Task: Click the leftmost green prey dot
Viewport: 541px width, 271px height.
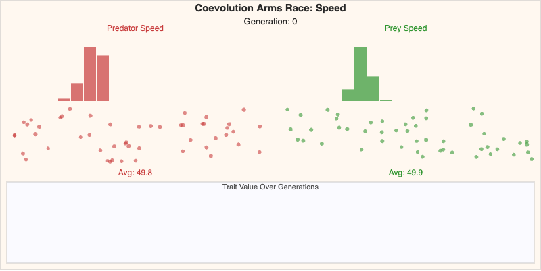Action: click(287, 109)
